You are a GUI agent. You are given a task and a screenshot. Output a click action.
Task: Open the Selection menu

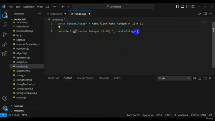coord(29,7)
